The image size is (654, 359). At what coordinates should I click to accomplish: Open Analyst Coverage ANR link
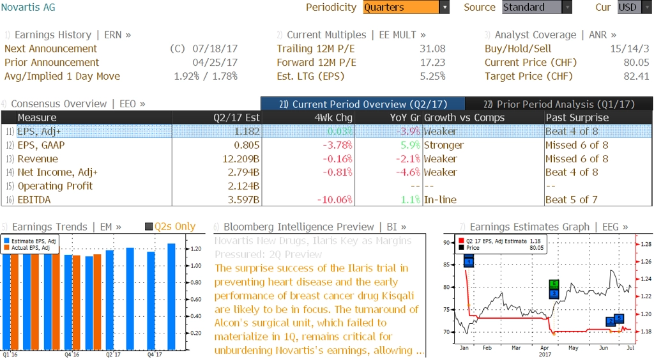click(555, 35)
